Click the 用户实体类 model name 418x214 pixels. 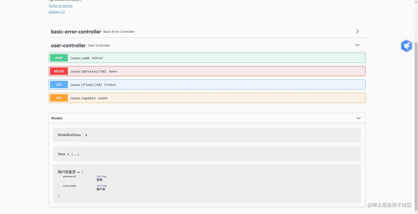tap(67, 172)
